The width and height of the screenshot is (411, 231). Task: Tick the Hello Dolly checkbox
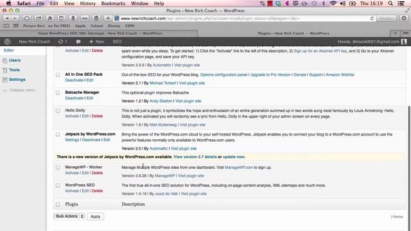tap(58, 110)
